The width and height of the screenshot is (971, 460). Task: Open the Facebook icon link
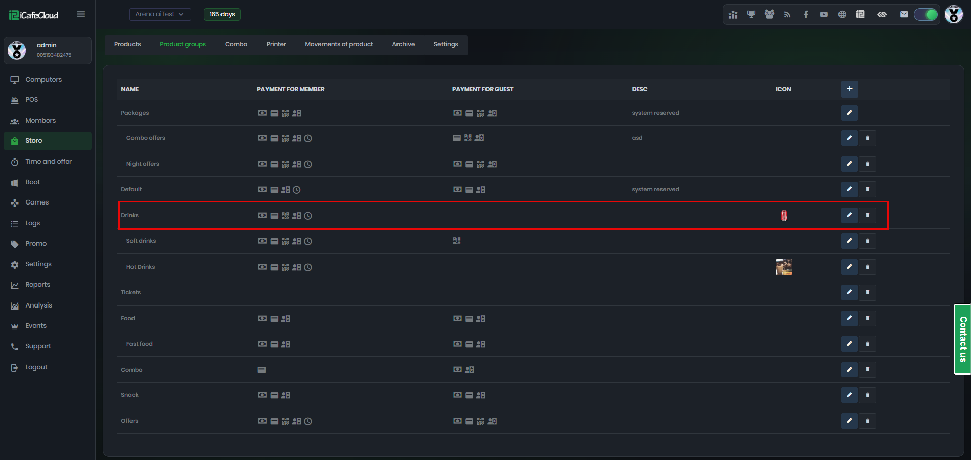806,15
